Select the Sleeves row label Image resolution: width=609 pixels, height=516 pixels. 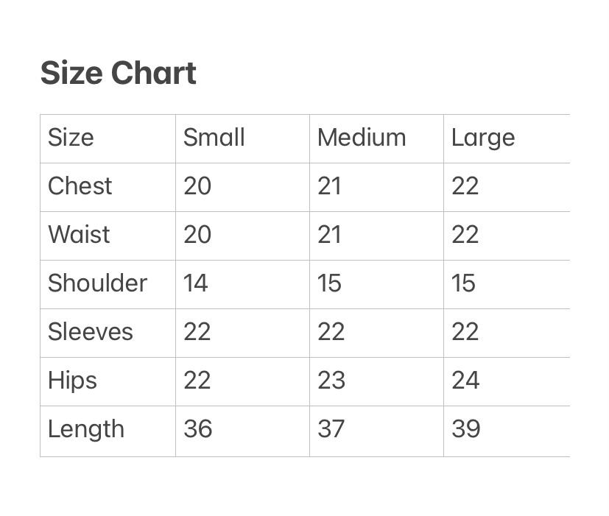click(90, 332)
